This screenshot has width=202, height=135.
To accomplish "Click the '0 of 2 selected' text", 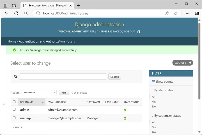I will click(79, 93).
